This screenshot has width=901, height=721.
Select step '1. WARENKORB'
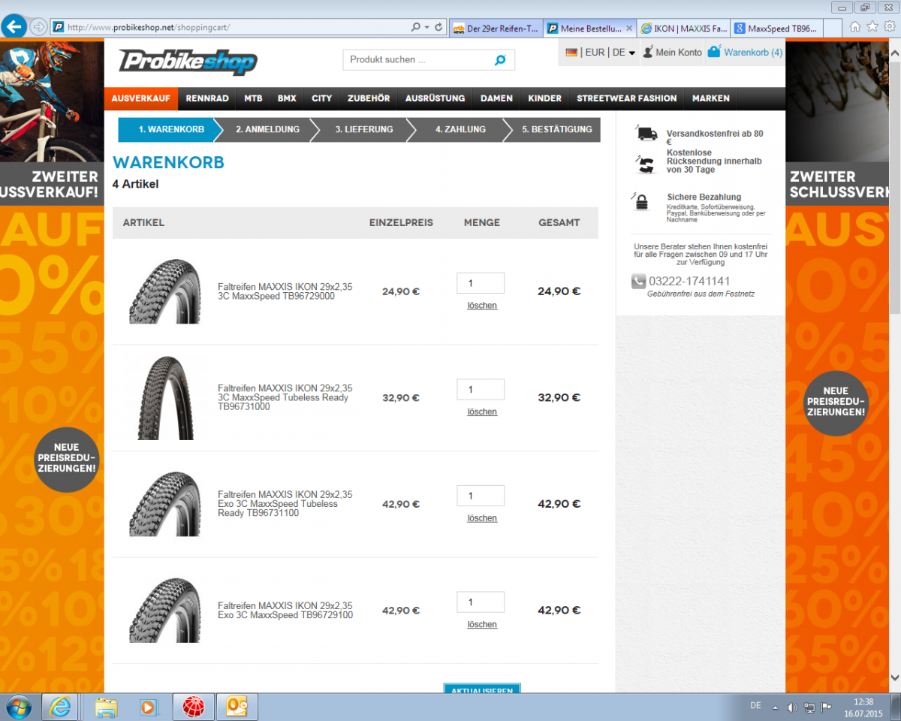170,129
